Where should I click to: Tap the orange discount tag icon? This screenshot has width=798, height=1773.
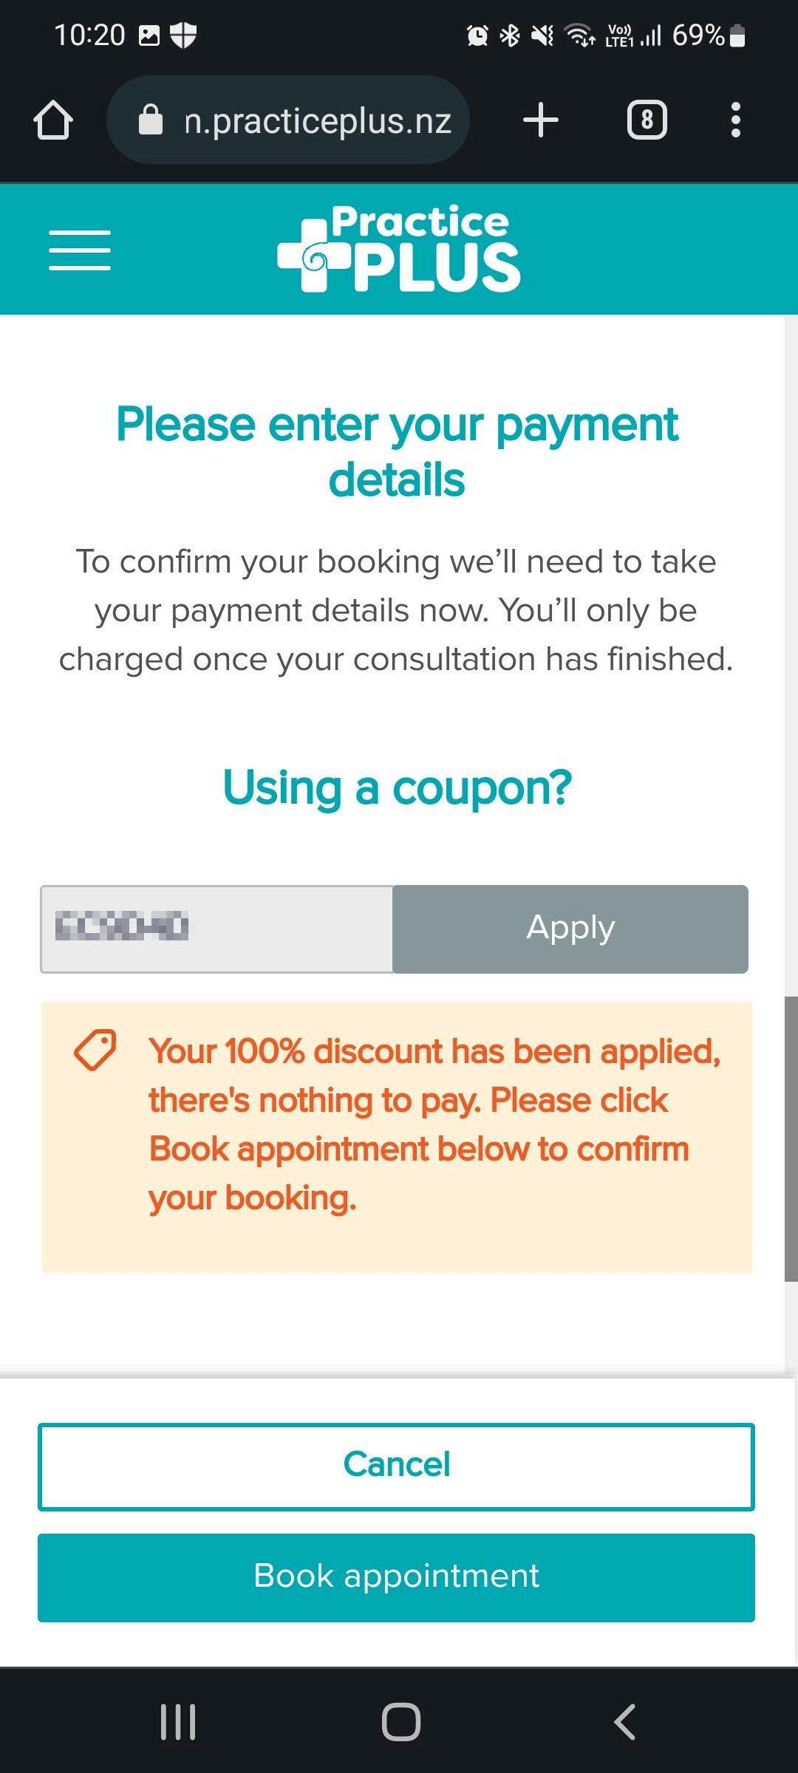click(95, 1049)
